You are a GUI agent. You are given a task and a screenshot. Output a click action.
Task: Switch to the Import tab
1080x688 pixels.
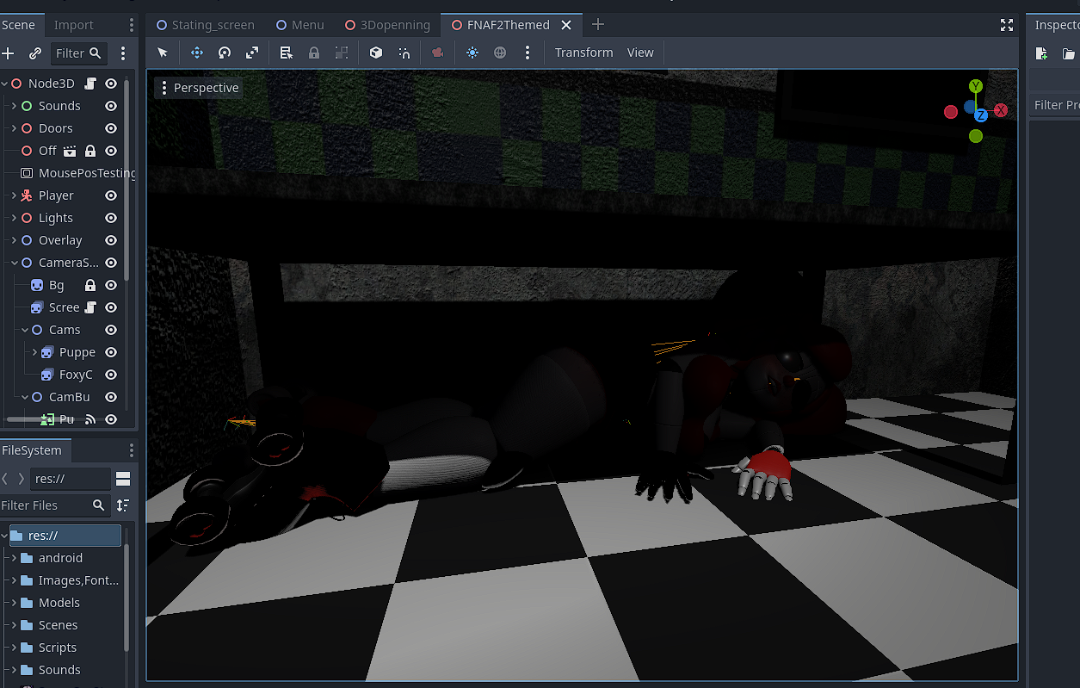coord(74,25)
